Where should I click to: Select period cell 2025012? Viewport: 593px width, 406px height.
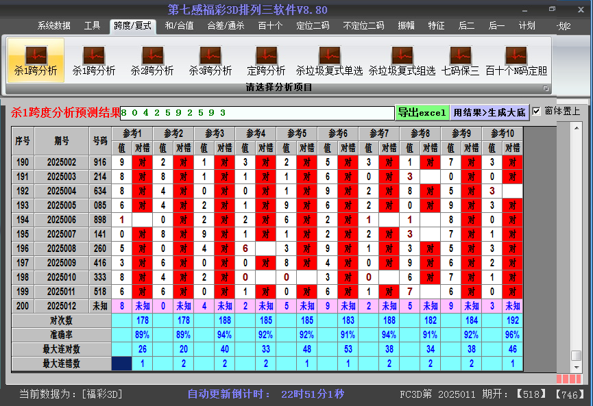tap(62, 306)
